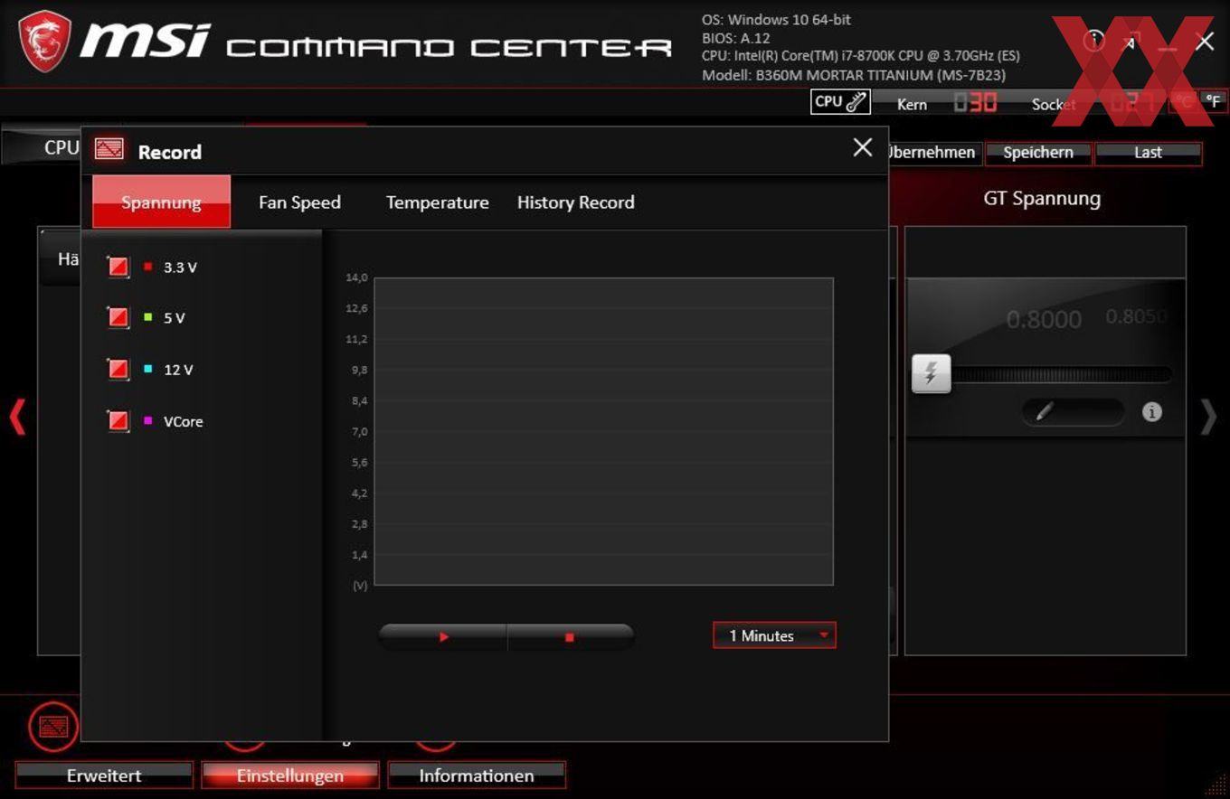This screenshot has height=799, width=1230.
Task: Click the Informationen button
Action: coord(477,775)
